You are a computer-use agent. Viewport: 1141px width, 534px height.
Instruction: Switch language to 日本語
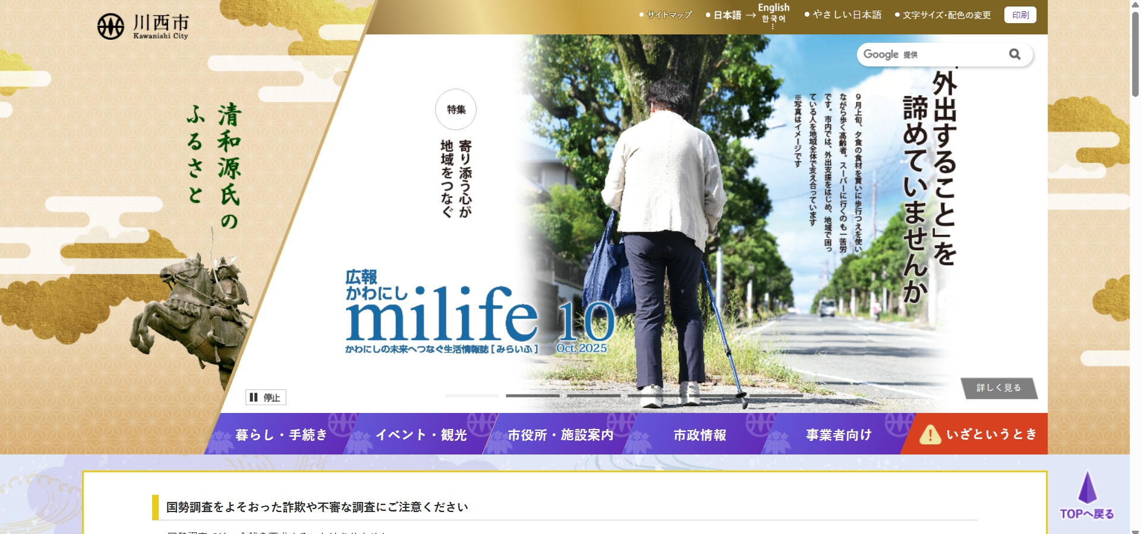(x=727, y=15)
